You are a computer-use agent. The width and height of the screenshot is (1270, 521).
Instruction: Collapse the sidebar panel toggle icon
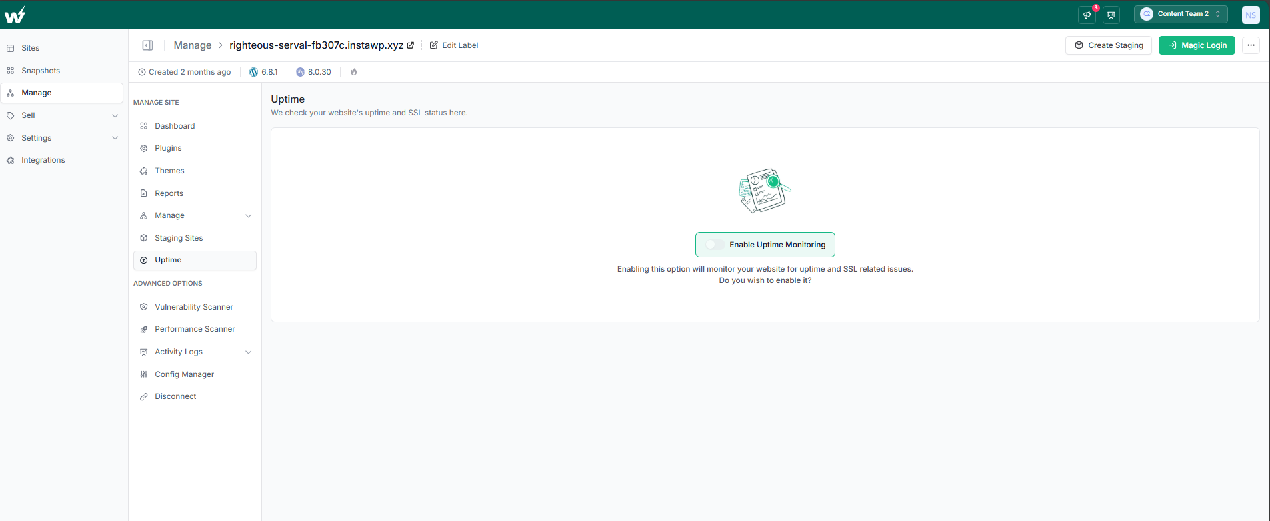(x=148, y=45)
